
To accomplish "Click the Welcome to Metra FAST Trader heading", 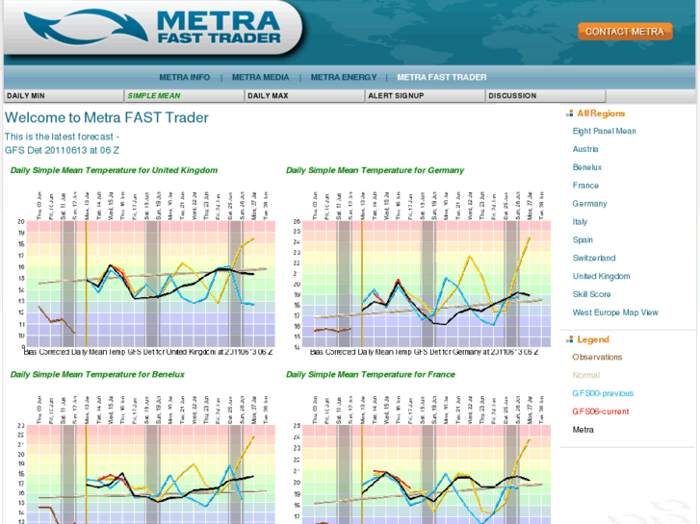I will (107, 117).
